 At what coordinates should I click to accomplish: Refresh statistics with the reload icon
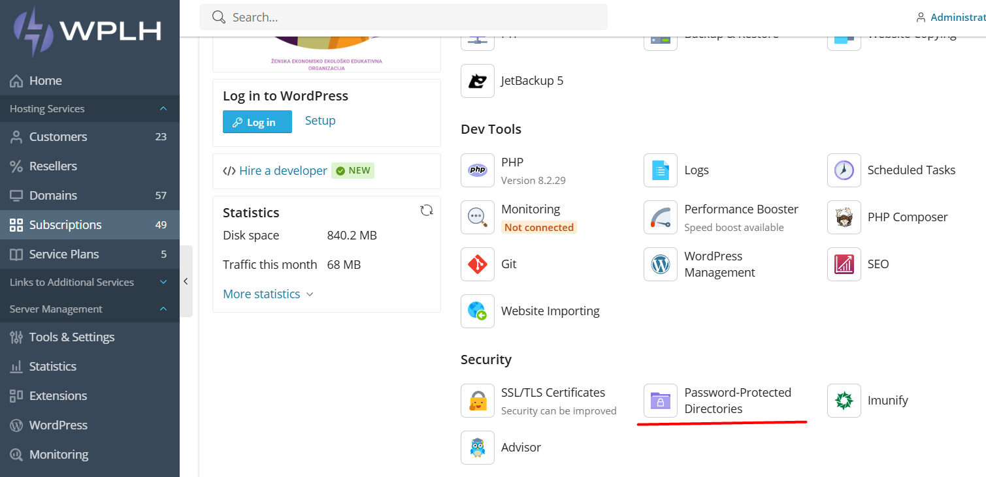pos(427,210)
